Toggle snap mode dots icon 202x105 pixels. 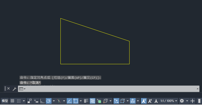pos(19,101)
